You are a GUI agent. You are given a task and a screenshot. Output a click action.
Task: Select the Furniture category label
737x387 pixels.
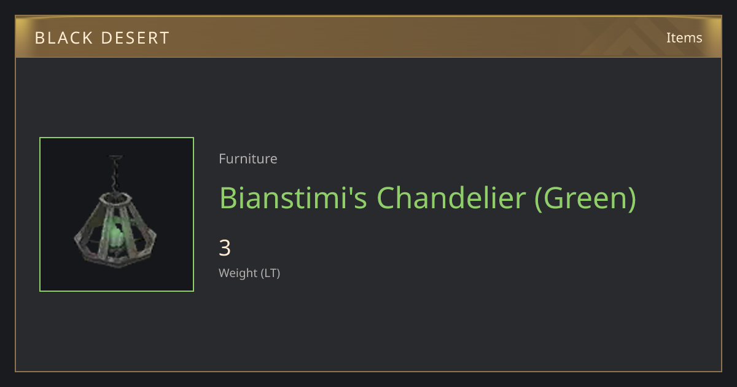coord(248,158)
